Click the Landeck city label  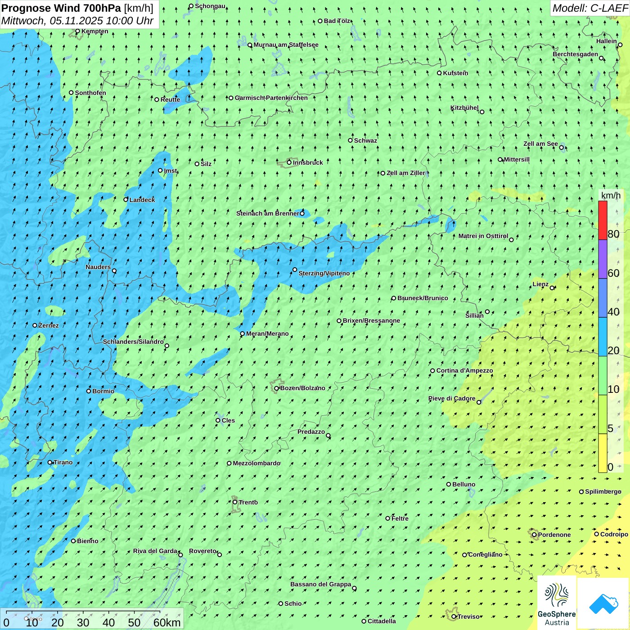(142, 200)
